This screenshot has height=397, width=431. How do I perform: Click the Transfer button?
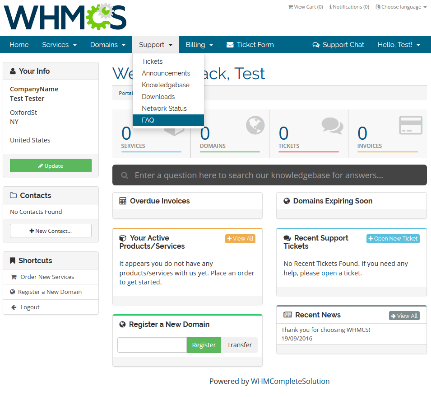(x=239, y=345)
